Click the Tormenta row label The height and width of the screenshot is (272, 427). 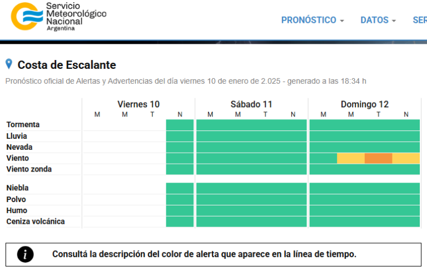(23, 125)
